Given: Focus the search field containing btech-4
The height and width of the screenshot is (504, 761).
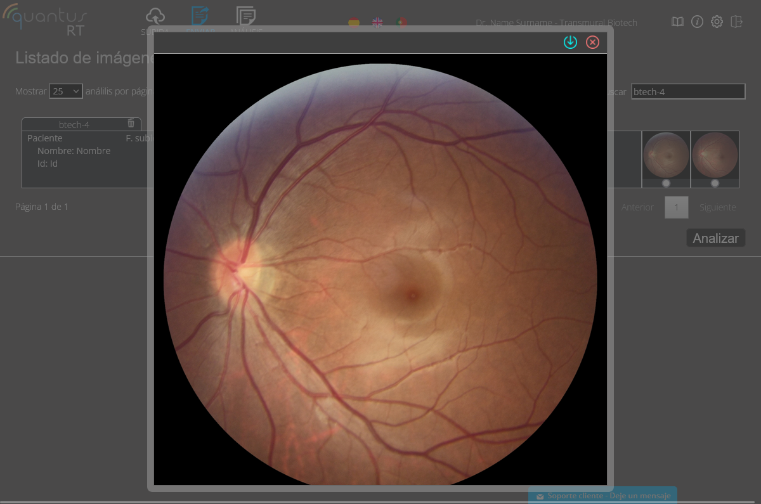Looking at the screenshot, I should click(688, 91).
